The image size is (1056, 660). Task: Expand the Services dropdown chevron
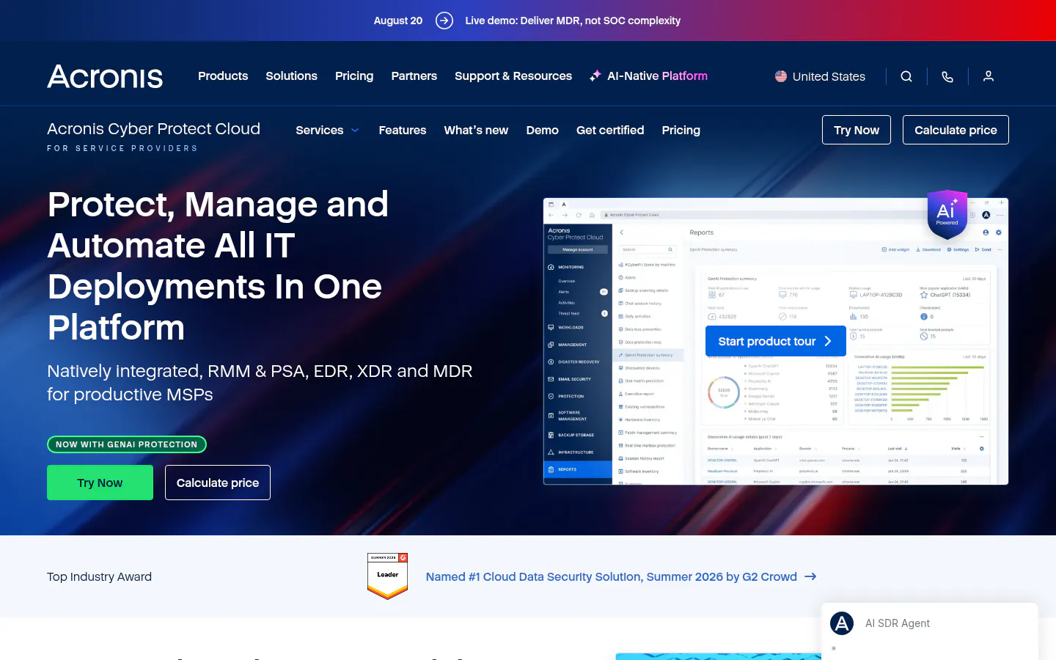[x=355, y=130]
